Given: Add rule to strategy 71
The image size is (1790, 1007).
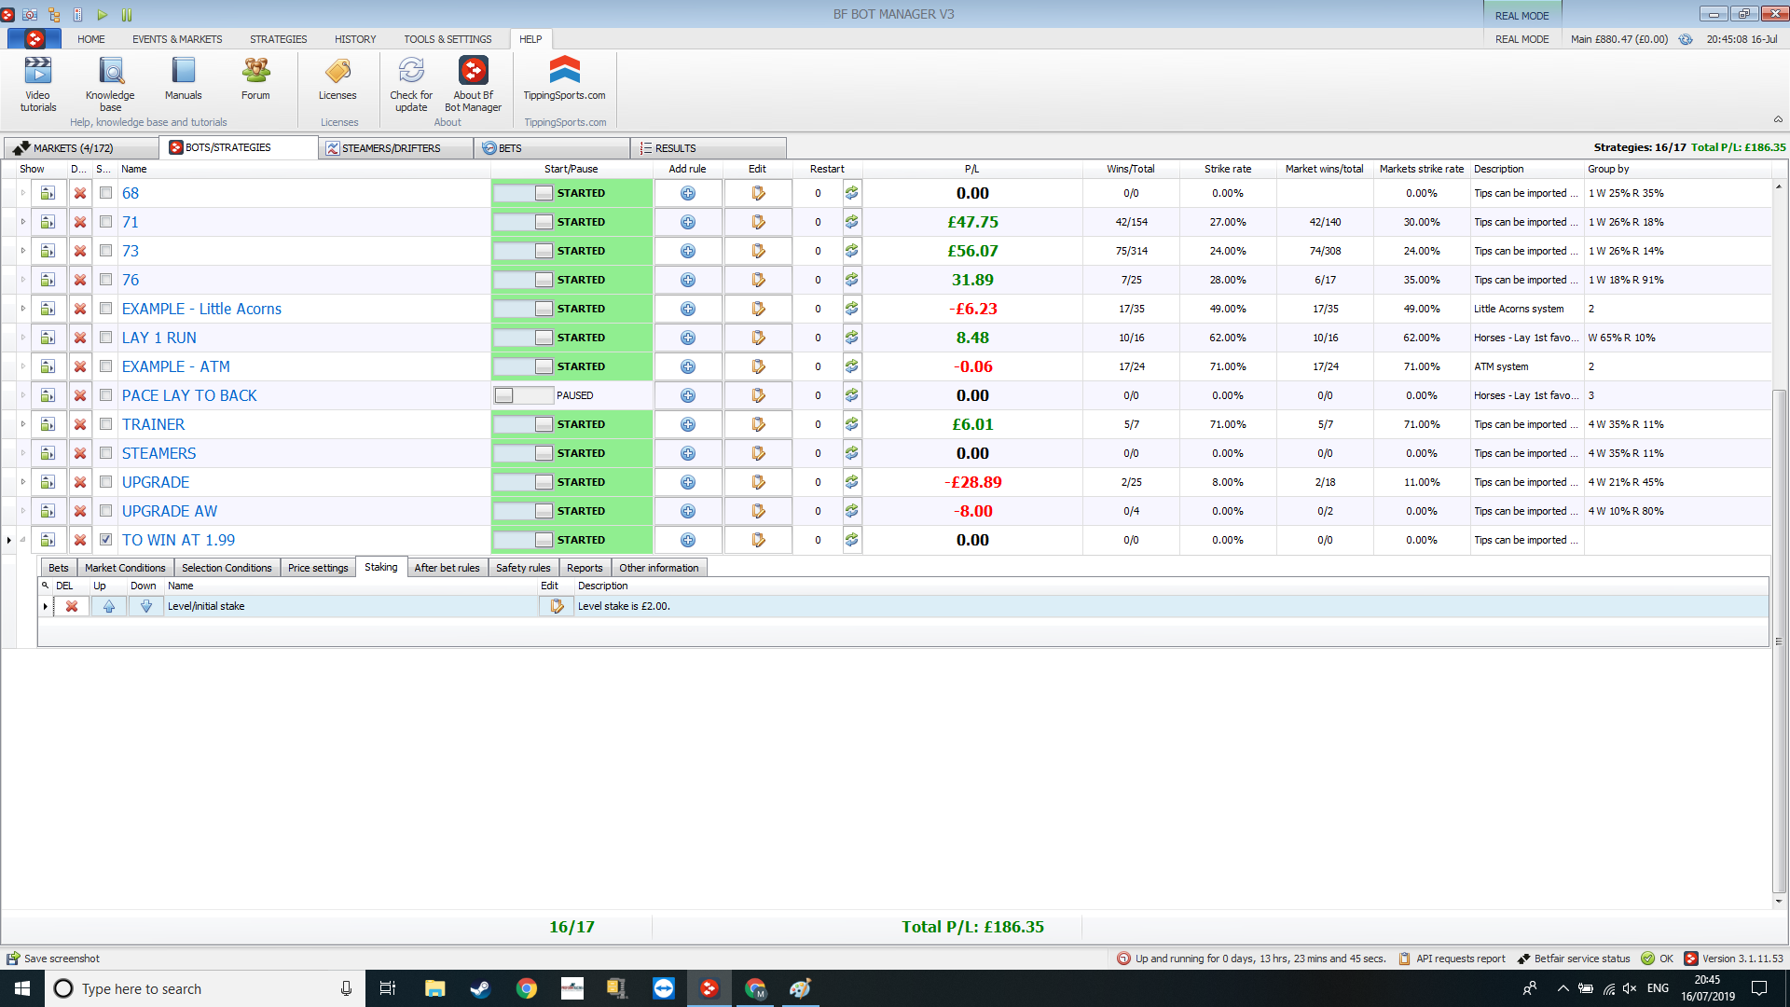Looking at the screenshot, I should [688, 222].
